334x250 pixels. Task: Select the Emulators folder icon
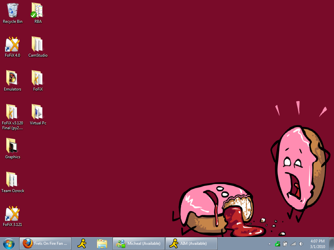(12, 78)
